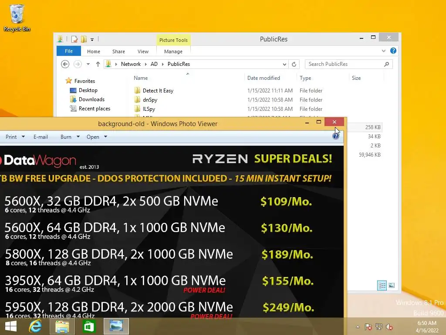
Task: Sort by Name column header
Action: pos(141,78)
